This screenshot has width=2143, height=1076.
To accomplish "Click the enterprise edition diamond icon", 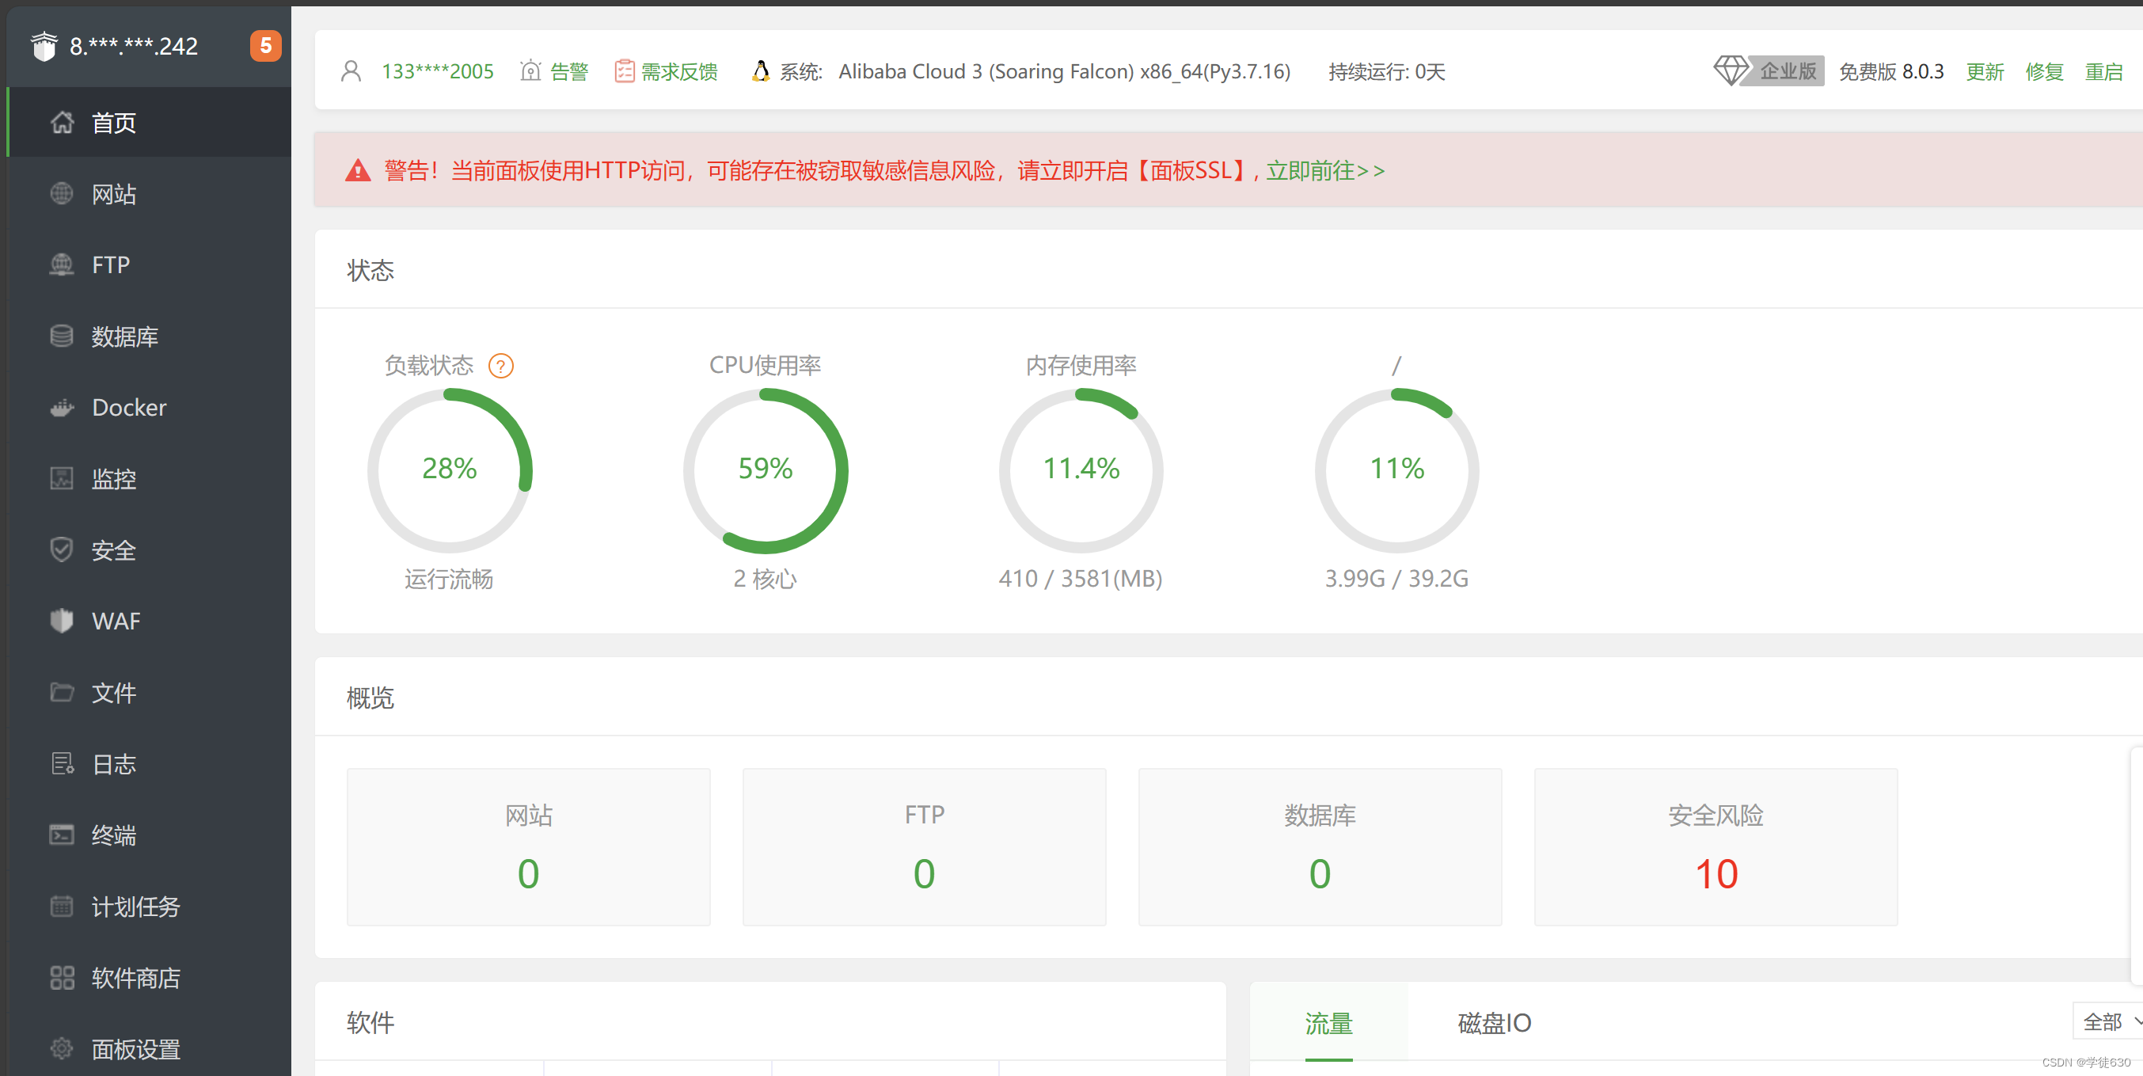I will (1731, 70).
